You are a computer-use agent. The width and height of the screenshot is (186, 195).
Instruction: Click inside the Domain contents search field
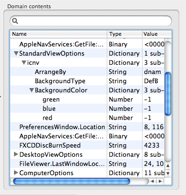(91, 21)
